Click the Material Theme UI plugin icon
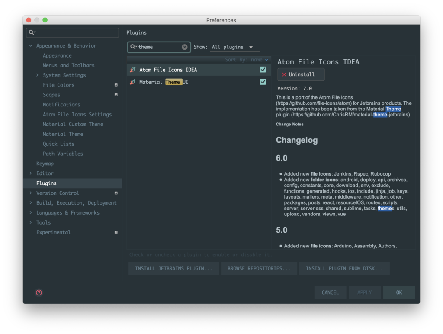 click(x=132, y=82)
